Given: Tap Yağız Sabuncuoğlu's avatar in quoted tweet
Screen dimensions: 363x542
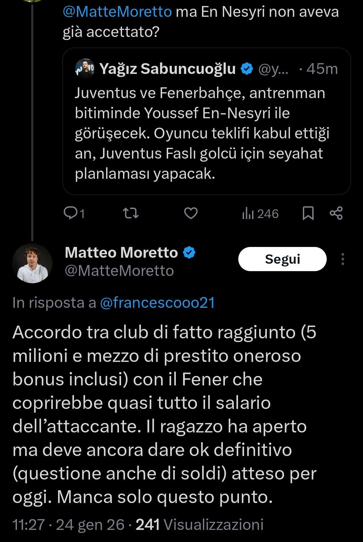Looking at the screenshot, I should click(x=85, y=69).
